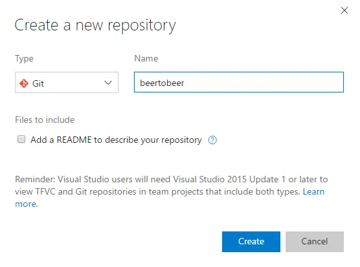Click the README help question mark icon

coord(212,140)
